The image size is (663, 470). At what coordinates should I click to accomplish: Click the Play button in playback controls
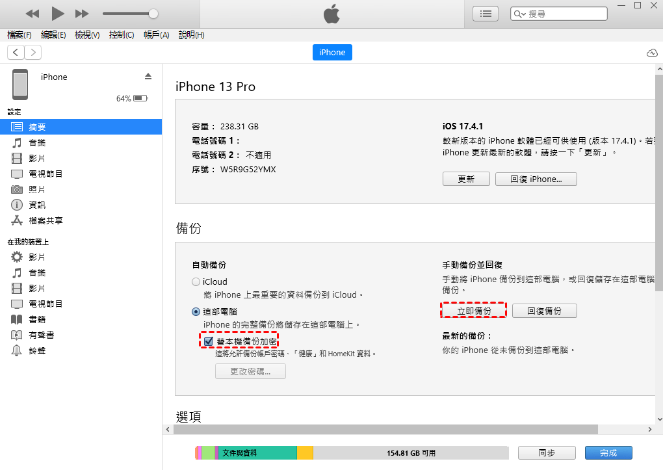57,13
